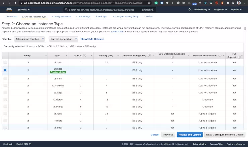Click info icon beside Instance Storage (GB)
This screenshot has height=147, width=248.
(149, 55)
